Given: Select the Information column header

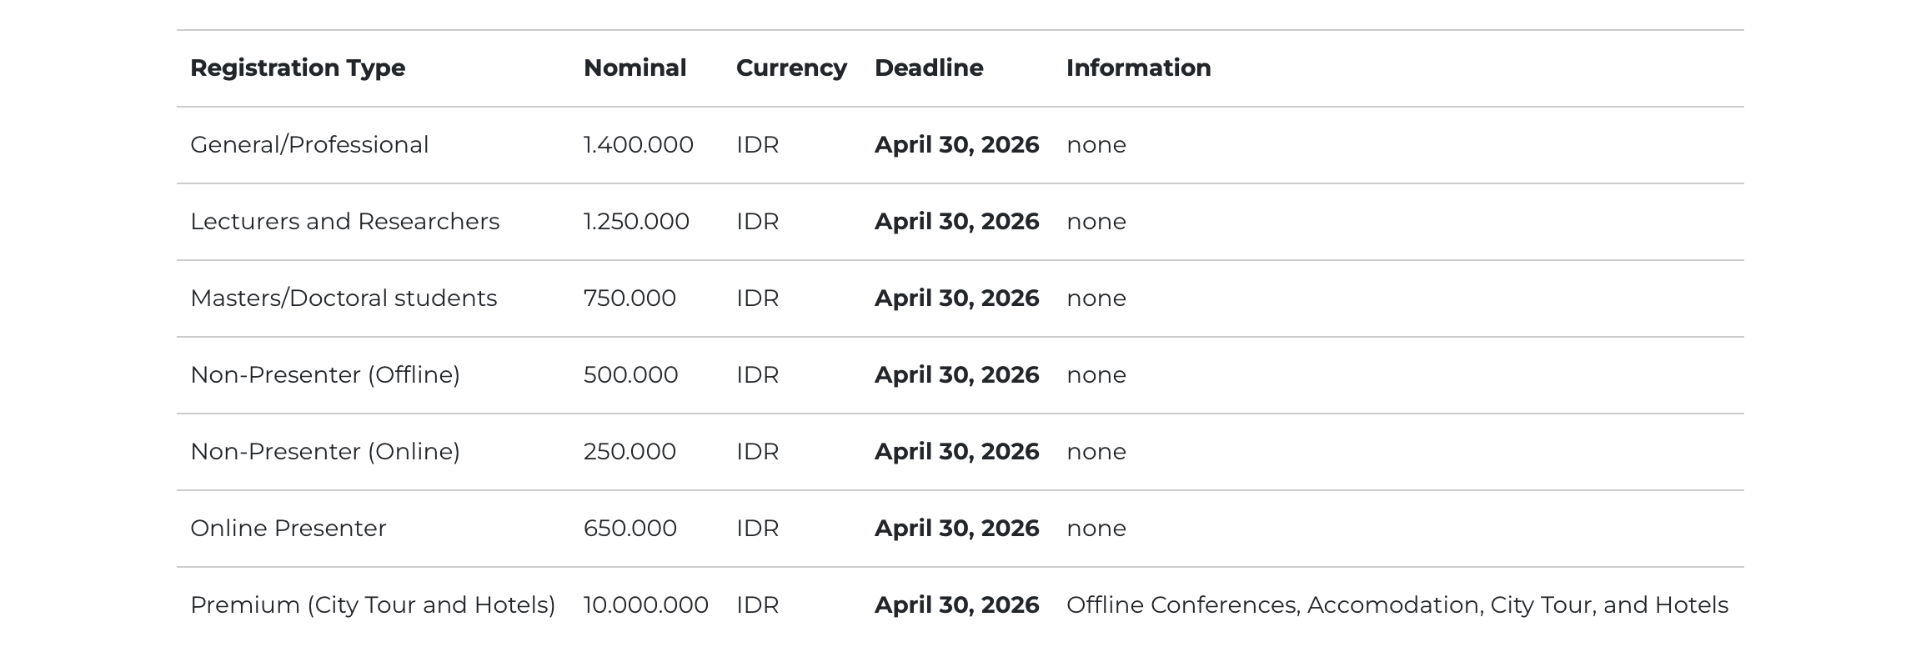Looking at the screenshot, I should click(1138, 68).
